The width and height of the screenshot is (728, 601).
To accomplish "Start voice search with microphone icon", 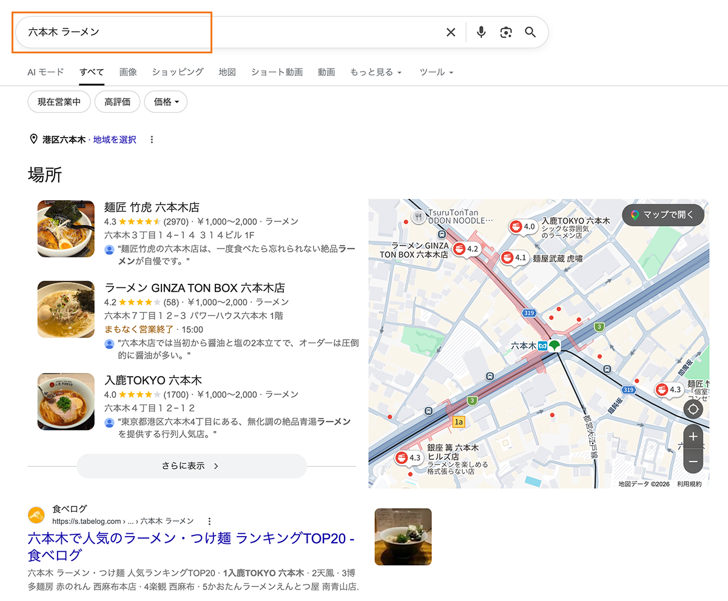I will [x=481, y=32].
